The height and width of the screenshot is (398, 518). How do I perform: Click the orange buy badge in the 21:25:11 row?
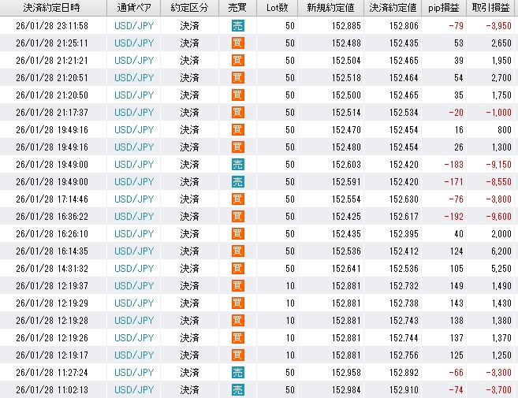coord(237,43)
